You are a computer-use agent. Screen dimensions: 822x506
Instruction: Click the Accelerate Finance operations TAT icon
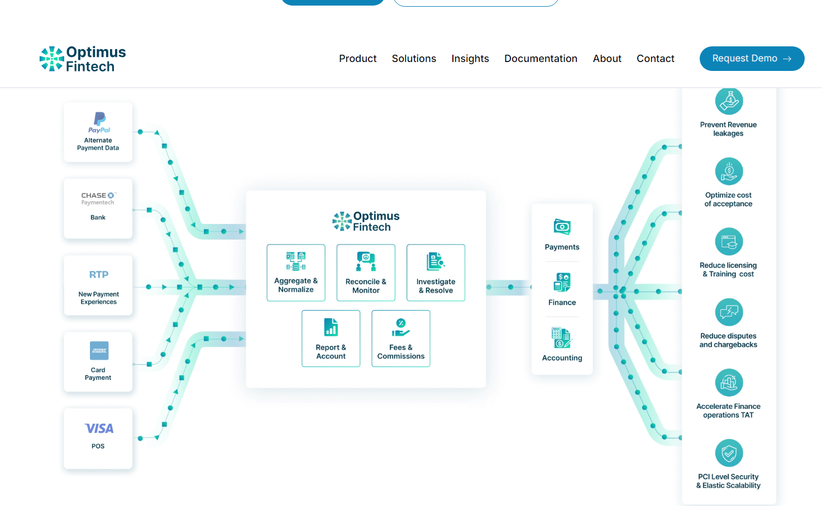[729, 383]
